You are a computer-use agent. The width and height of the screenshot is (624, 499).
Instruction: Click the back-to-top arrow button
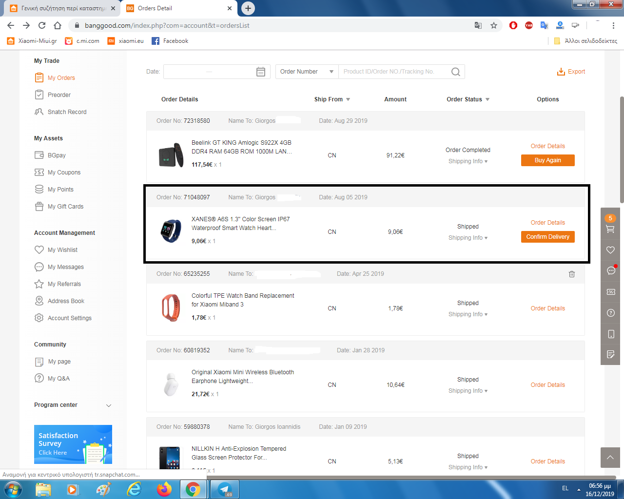pos(610,458)
